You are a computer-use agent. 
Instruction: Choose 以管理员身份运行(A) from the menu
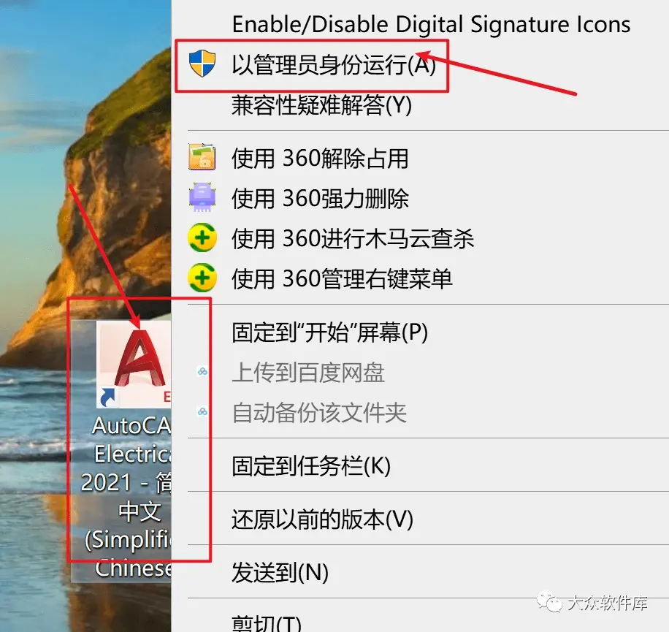click(x=334, y=65)
